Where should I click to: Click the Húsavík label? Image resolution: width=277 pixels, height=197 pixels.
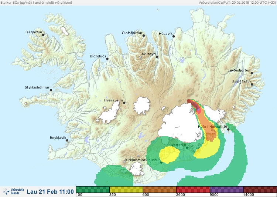pyautogui.click(x=165, y=34)
